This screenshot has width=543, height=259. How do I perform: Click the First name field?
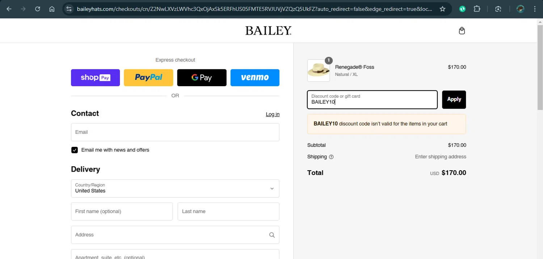[122, 211]
